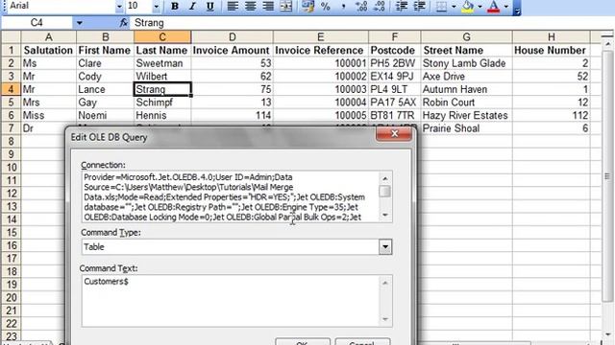Screen dimensions: 615x345
Task: Decrease cell indent
Action: (x=402, y=7)
